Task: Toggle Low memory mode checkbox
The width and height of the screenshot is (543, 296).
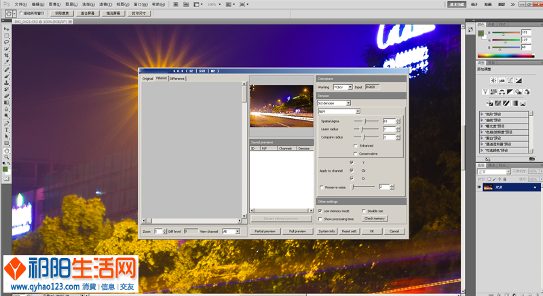Action: 320,211
